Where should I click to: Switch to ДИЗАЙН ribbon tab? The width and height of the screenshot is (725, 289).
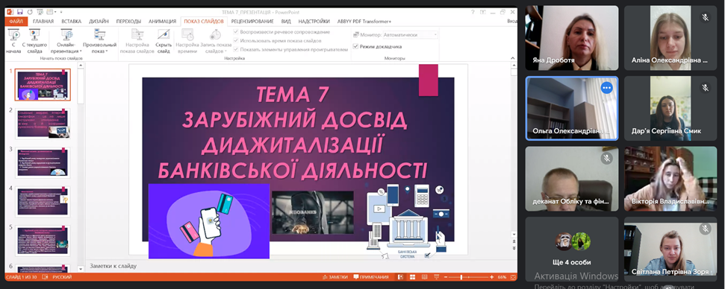[99, 21]
